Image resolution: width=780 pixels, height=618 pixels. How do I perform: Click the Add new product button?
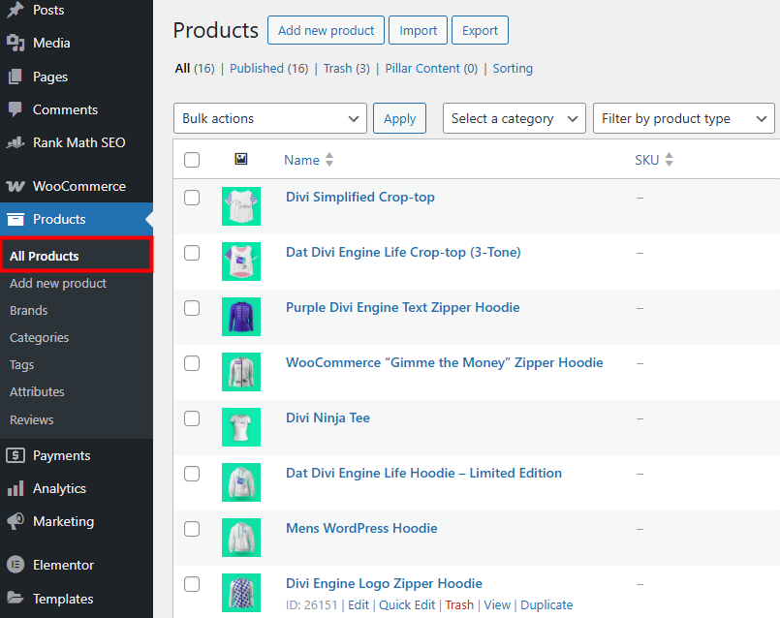point(326,30)
